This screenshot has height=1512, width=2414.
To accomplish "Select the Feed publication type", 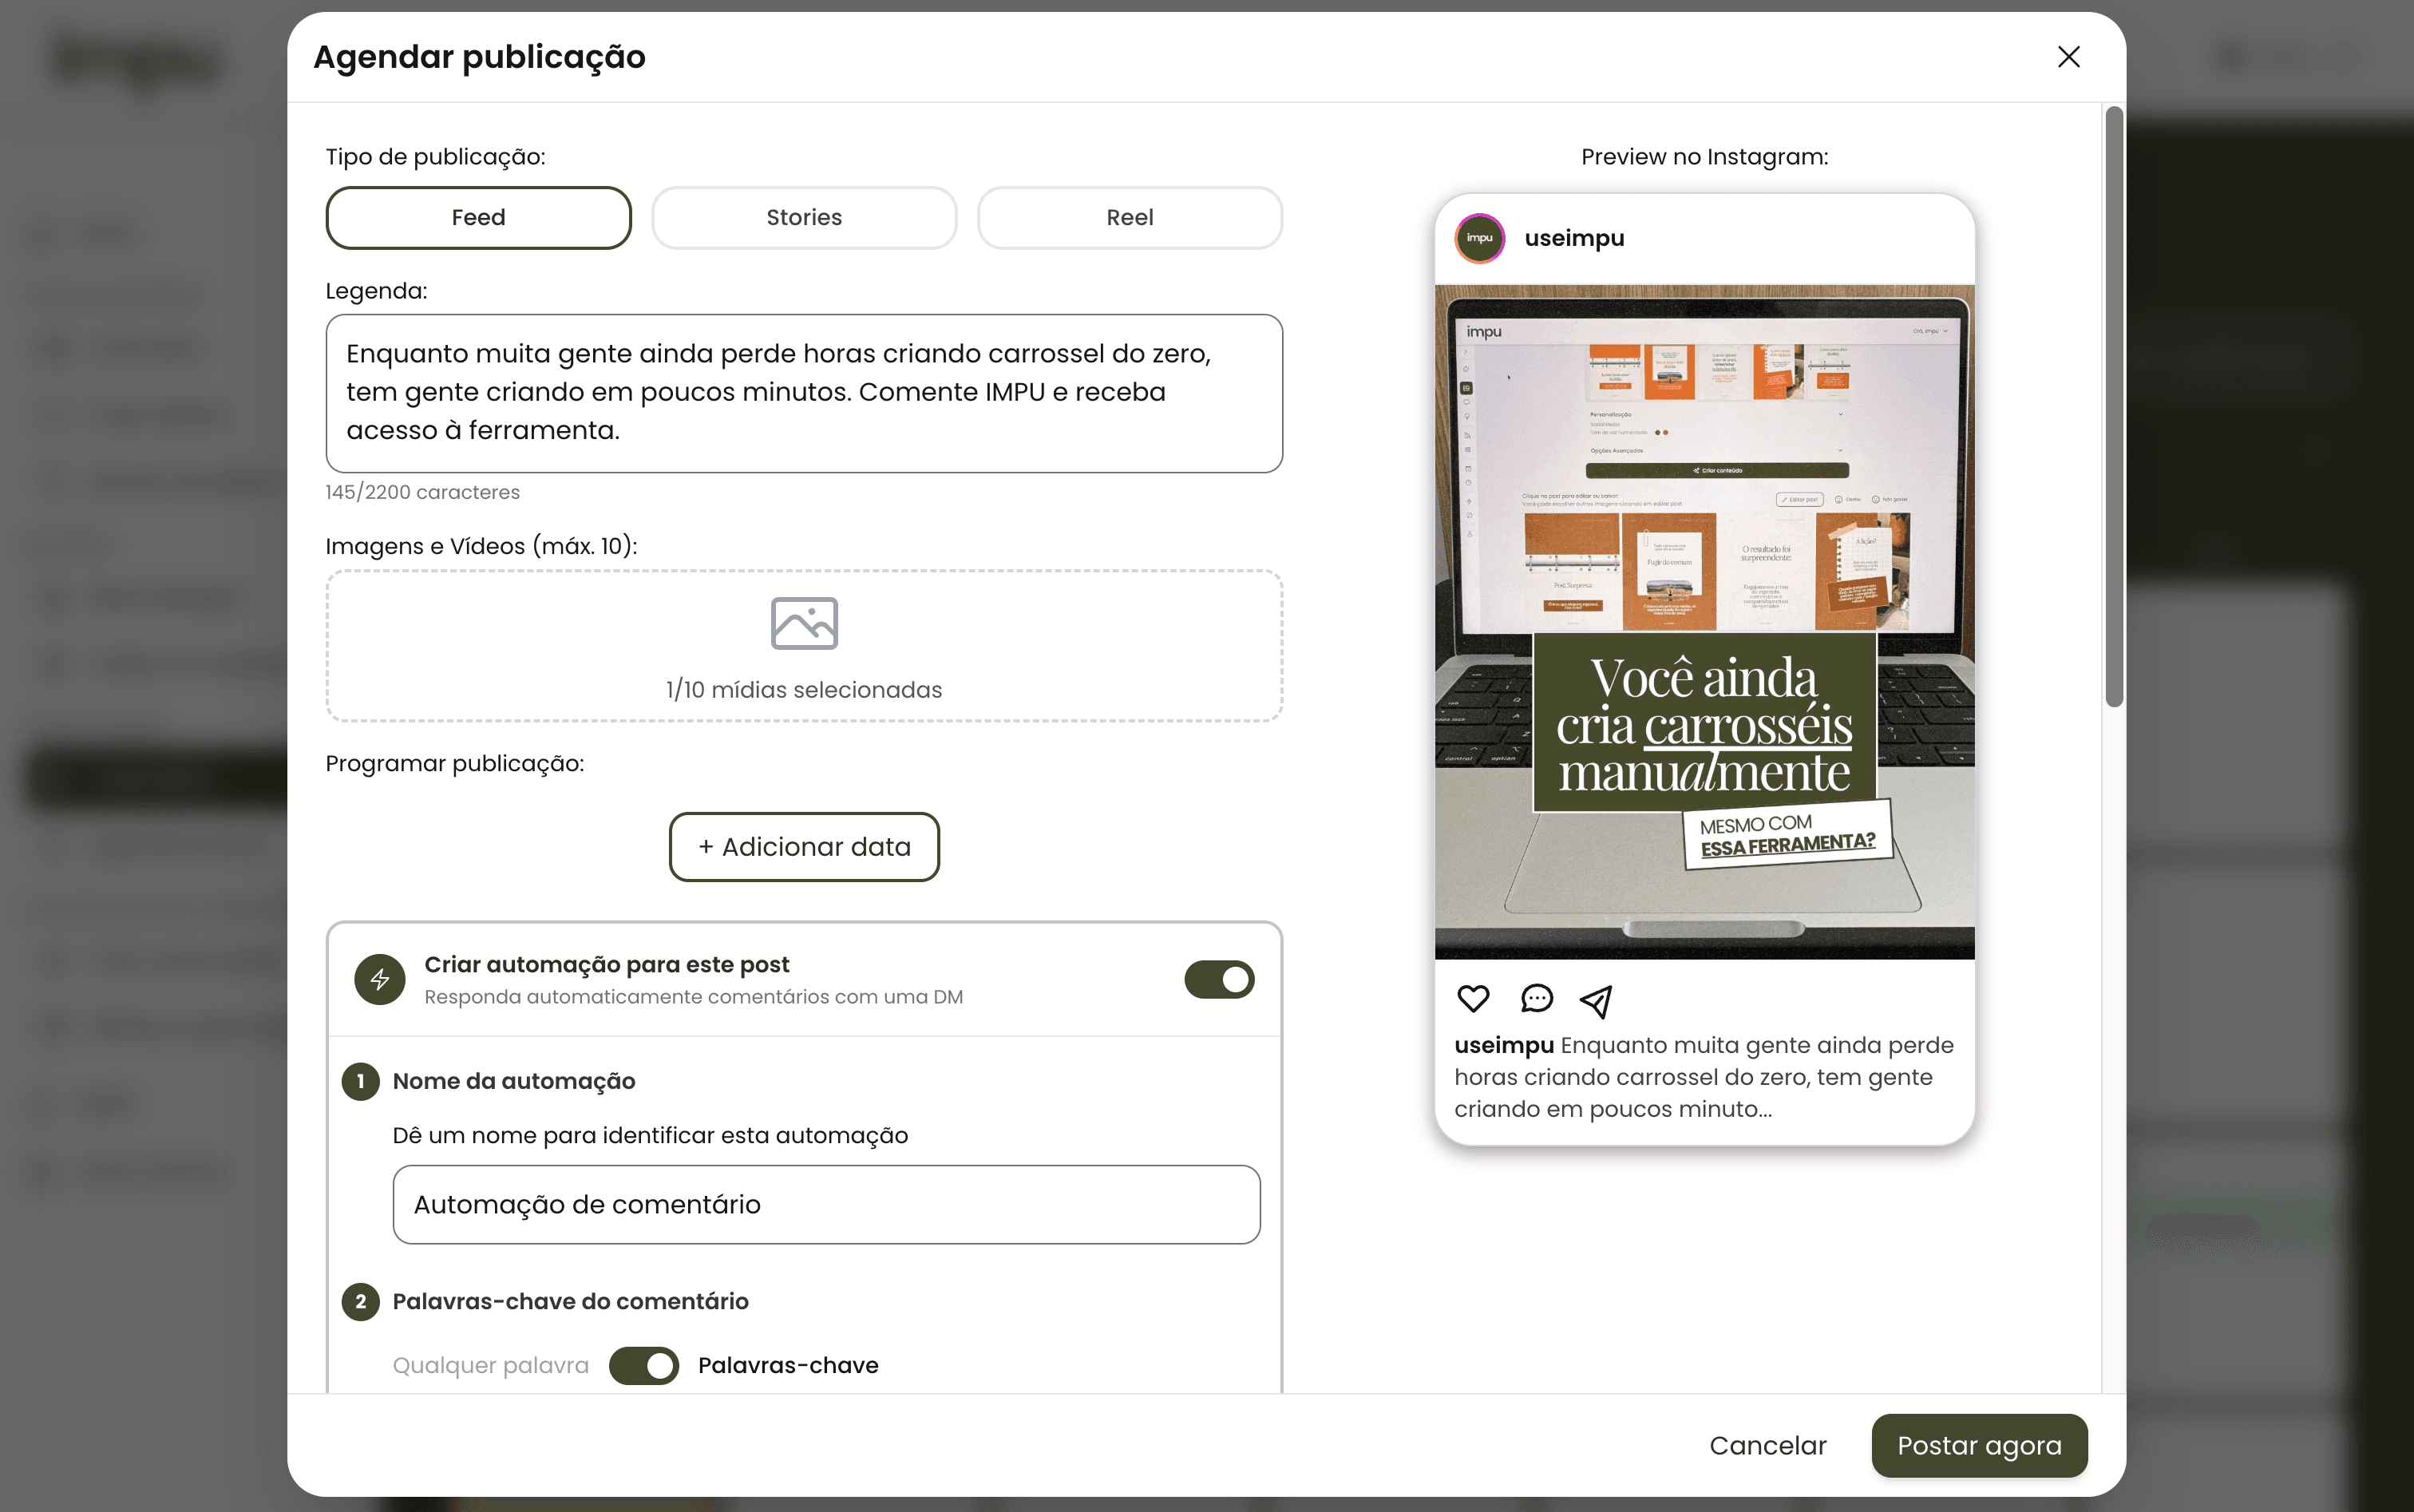I will coord(478,217).
